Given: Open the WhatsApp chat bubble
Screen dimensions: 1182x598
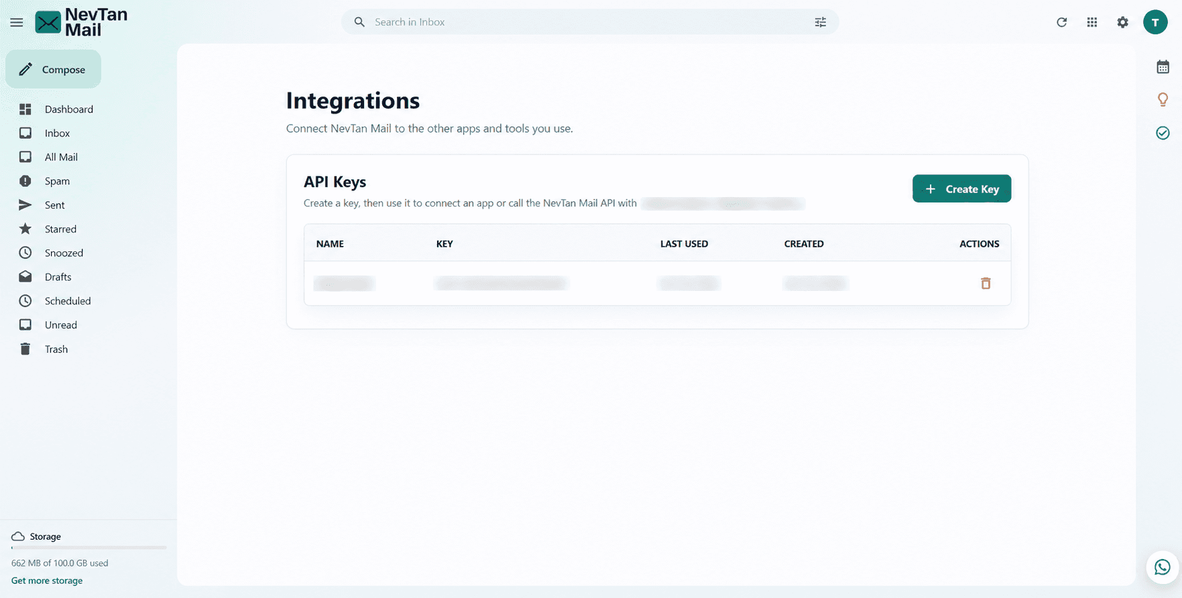Looking at the screenshot, I should pyautogui.click(x=1163, y=567).
